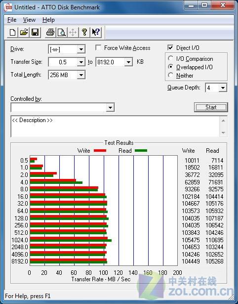Click description scrollbar up arrow
This screenshot has width=238, height=304.
tap(223, 121)
